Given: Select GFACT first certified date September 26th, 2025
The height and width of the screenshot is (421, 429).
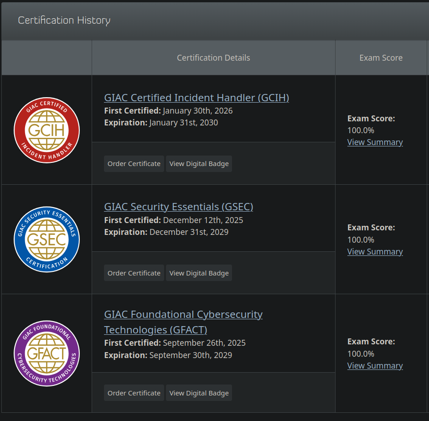Looking at the screenshot, I should [x=204, y=343].
